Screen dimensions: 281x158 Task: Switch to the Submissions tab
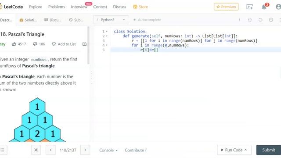[x=76, y=20]
